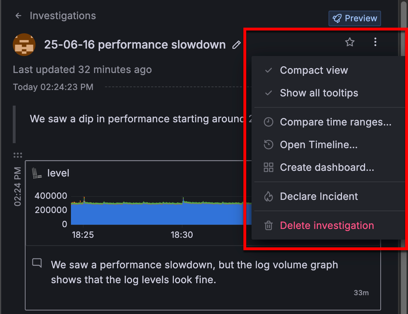
Task: Go back to the Investigations link
Action: 63,16
